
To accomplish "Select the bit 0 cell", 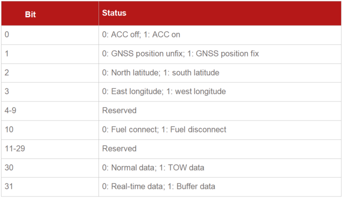I will (x=50, y=35).
